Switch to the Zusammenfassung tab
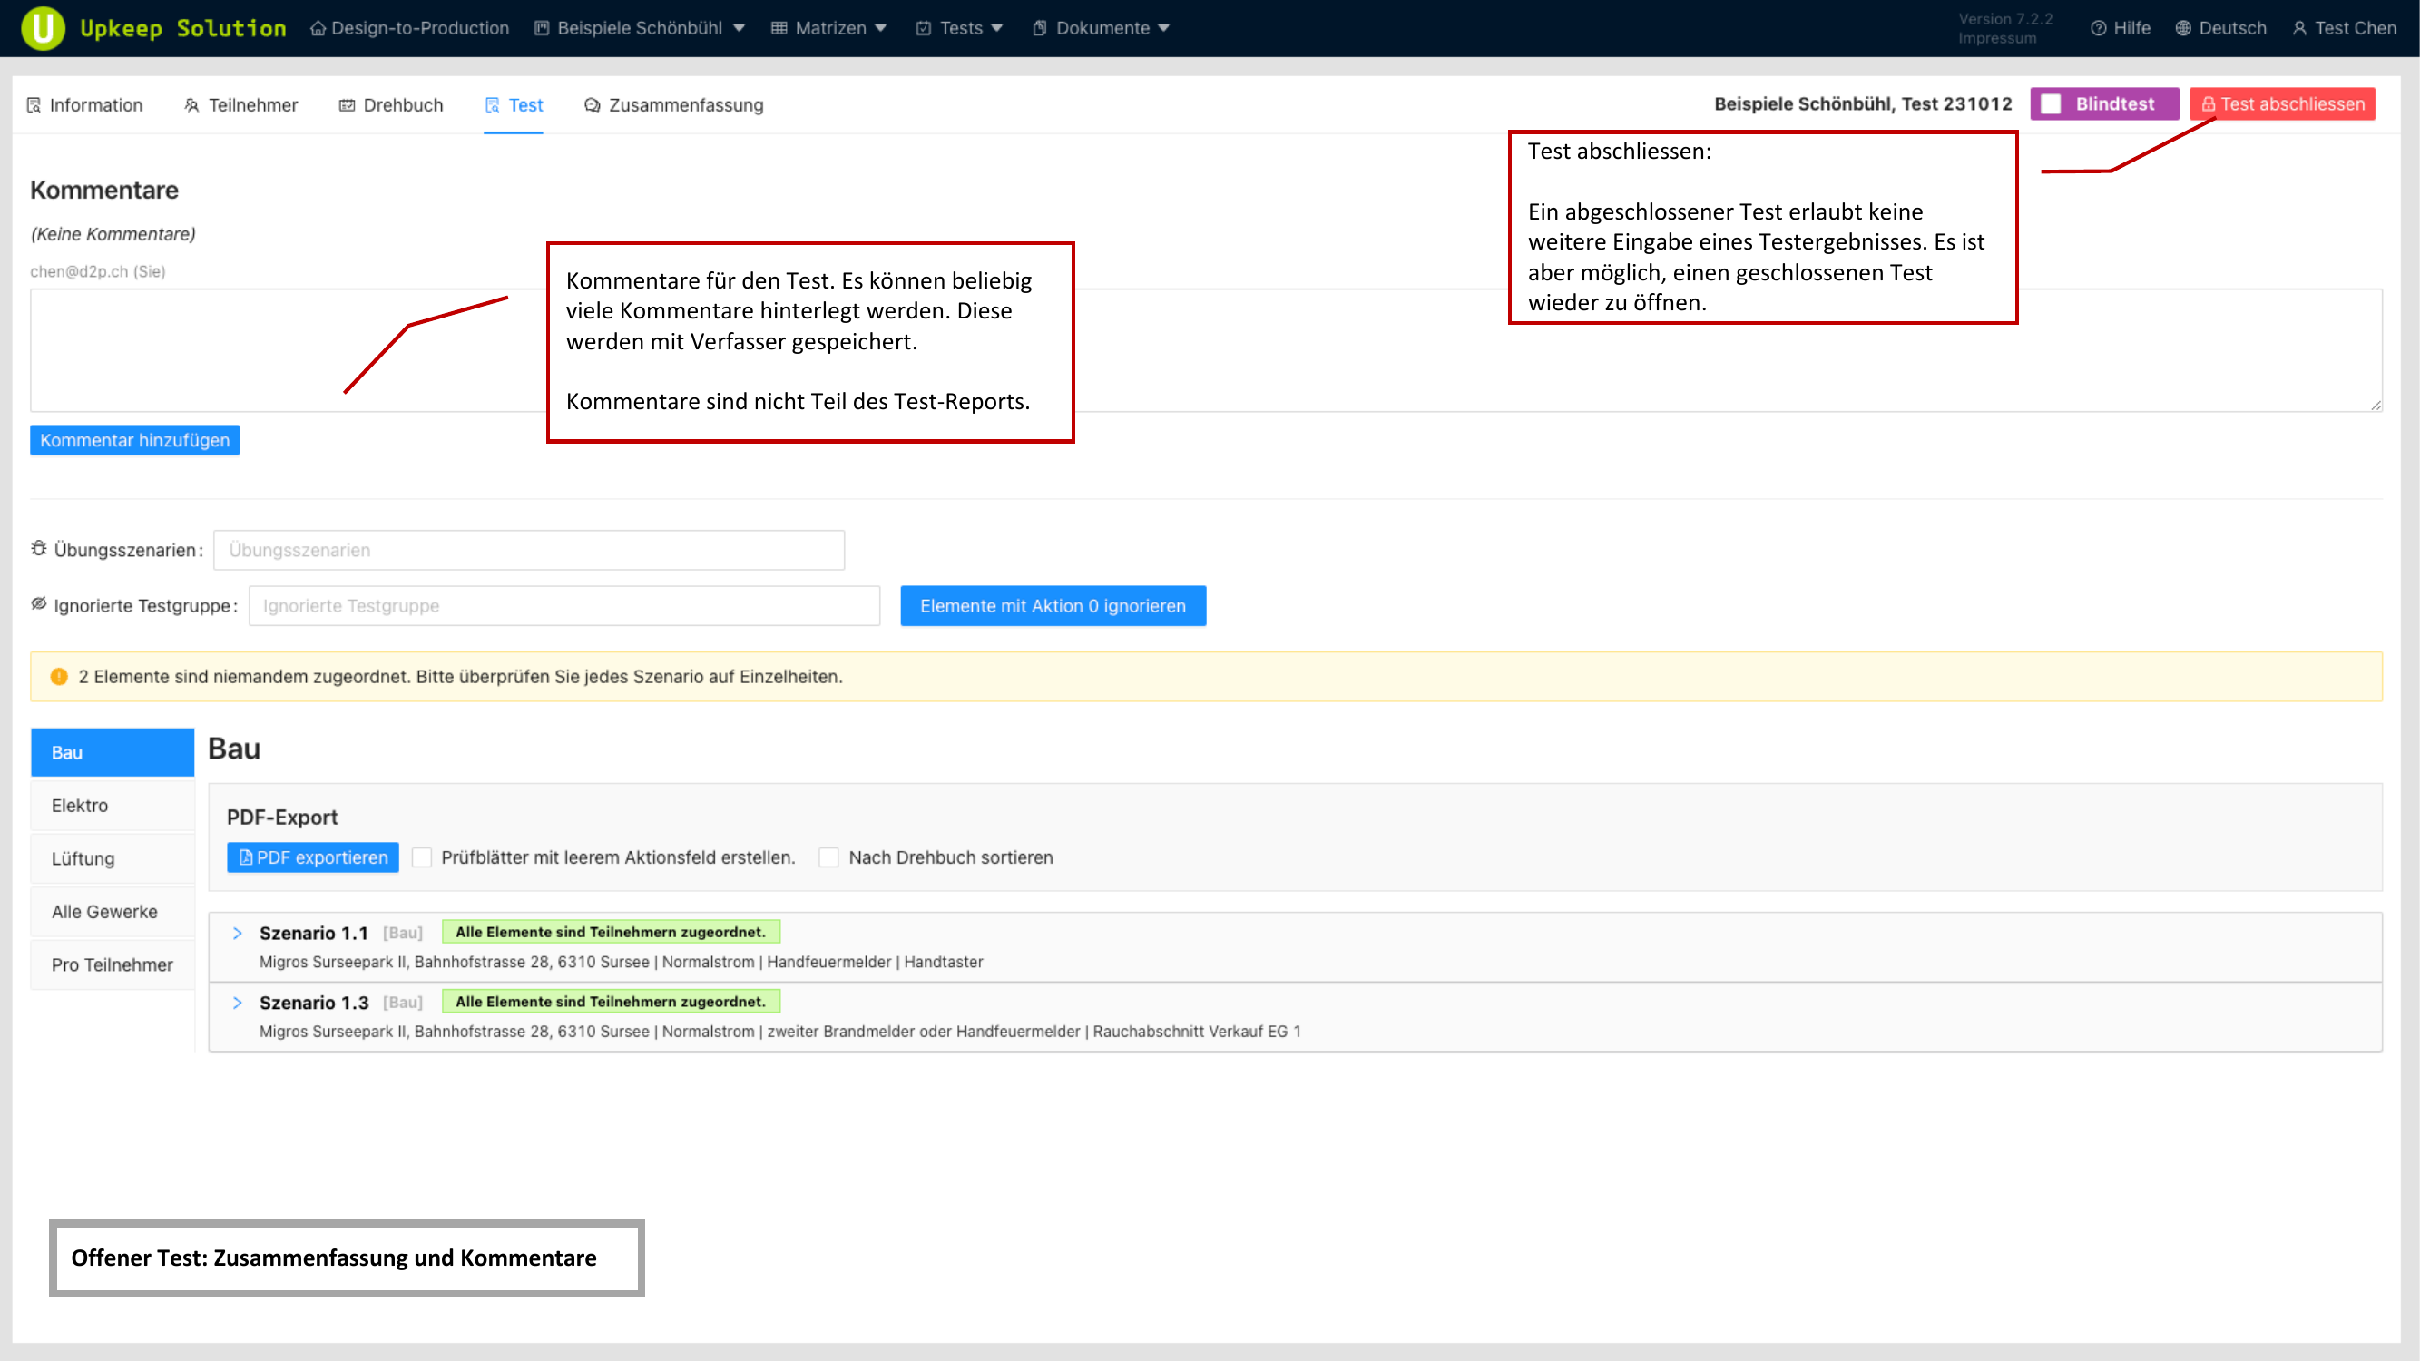Screen dimensions: 2420x1361 click(x=673, y=105)
